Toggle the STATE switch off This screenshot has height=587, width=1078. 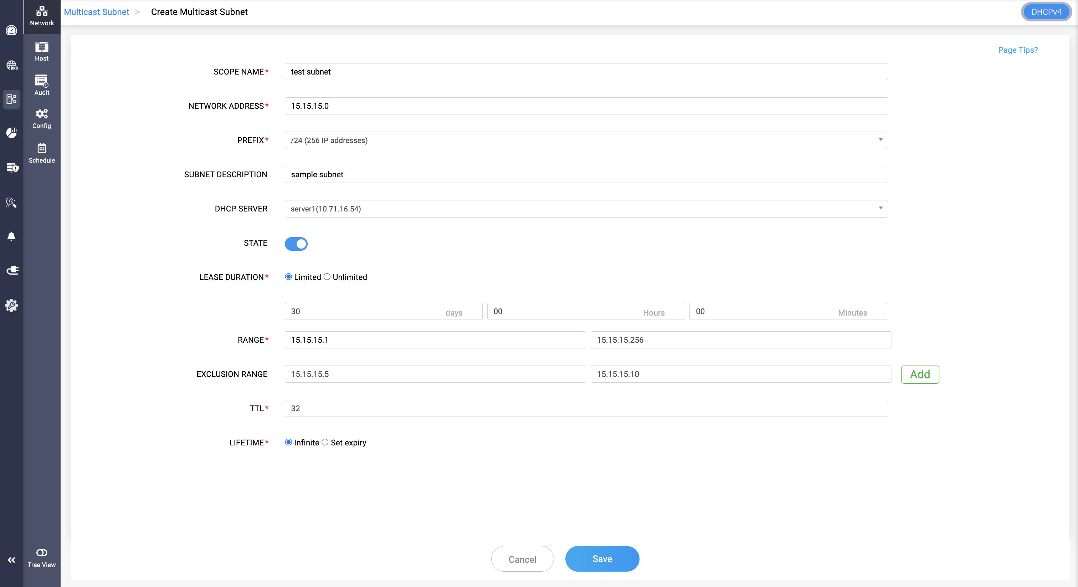click(296, 244)
